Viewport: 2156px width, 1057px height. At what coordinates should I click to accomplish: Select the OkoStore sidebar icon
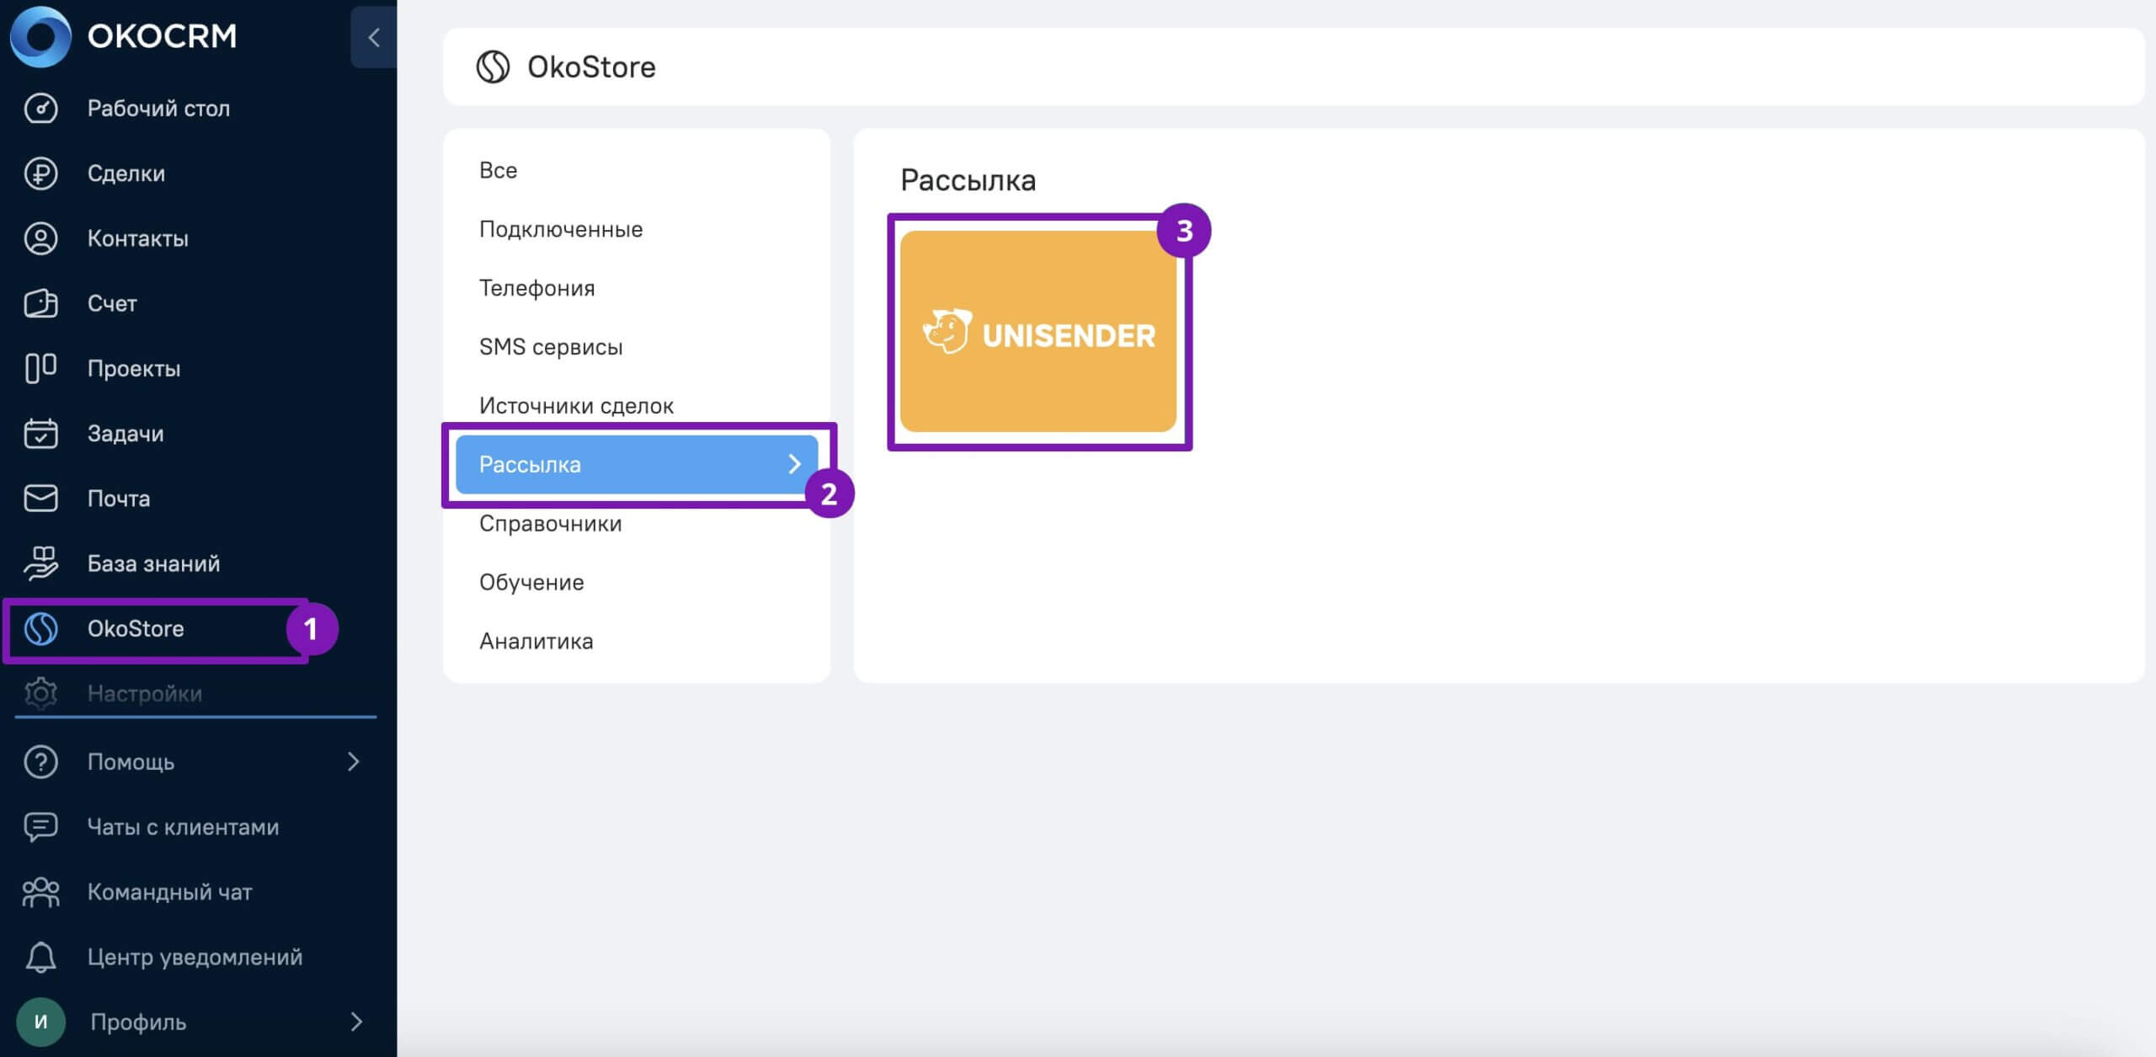40,628
